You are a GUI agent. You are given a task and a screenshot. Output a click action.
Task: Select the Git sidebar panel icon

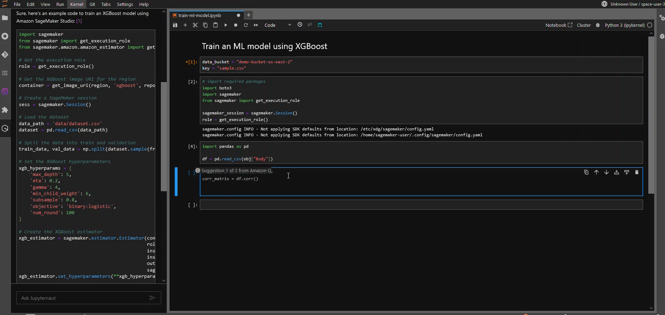pyautogui.click(x=5, y=55)
